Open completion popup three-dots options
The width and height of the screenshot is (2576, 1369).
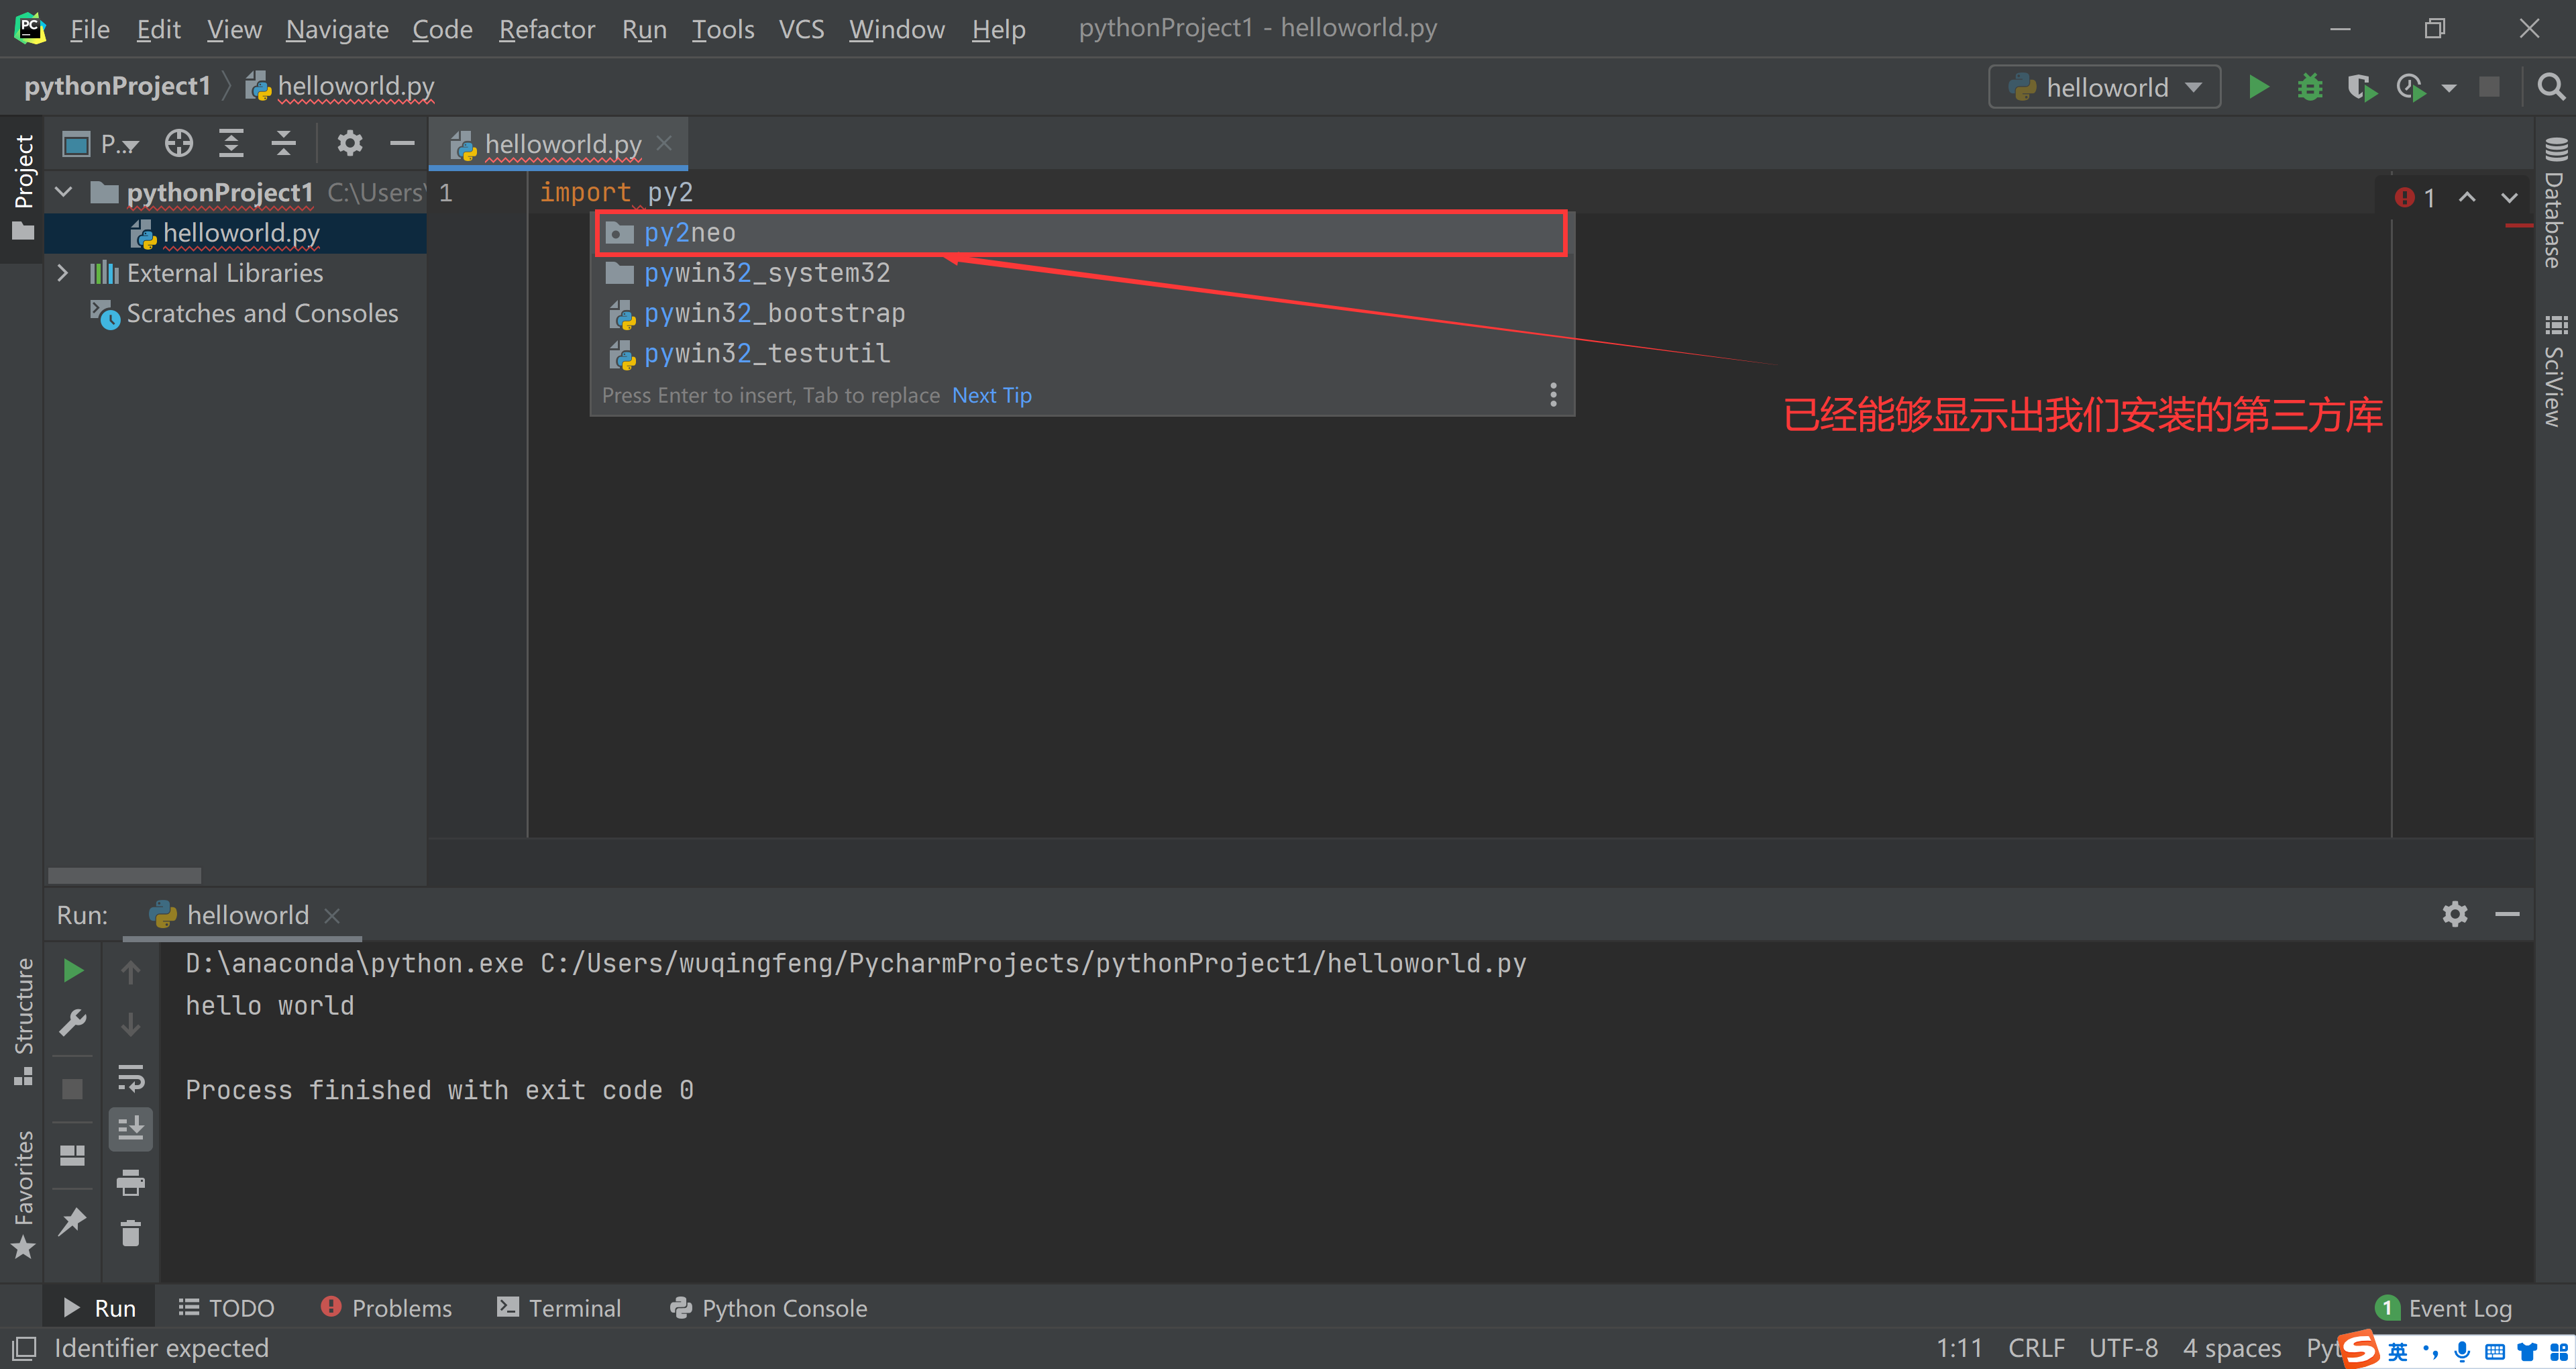click(1552, 395)
